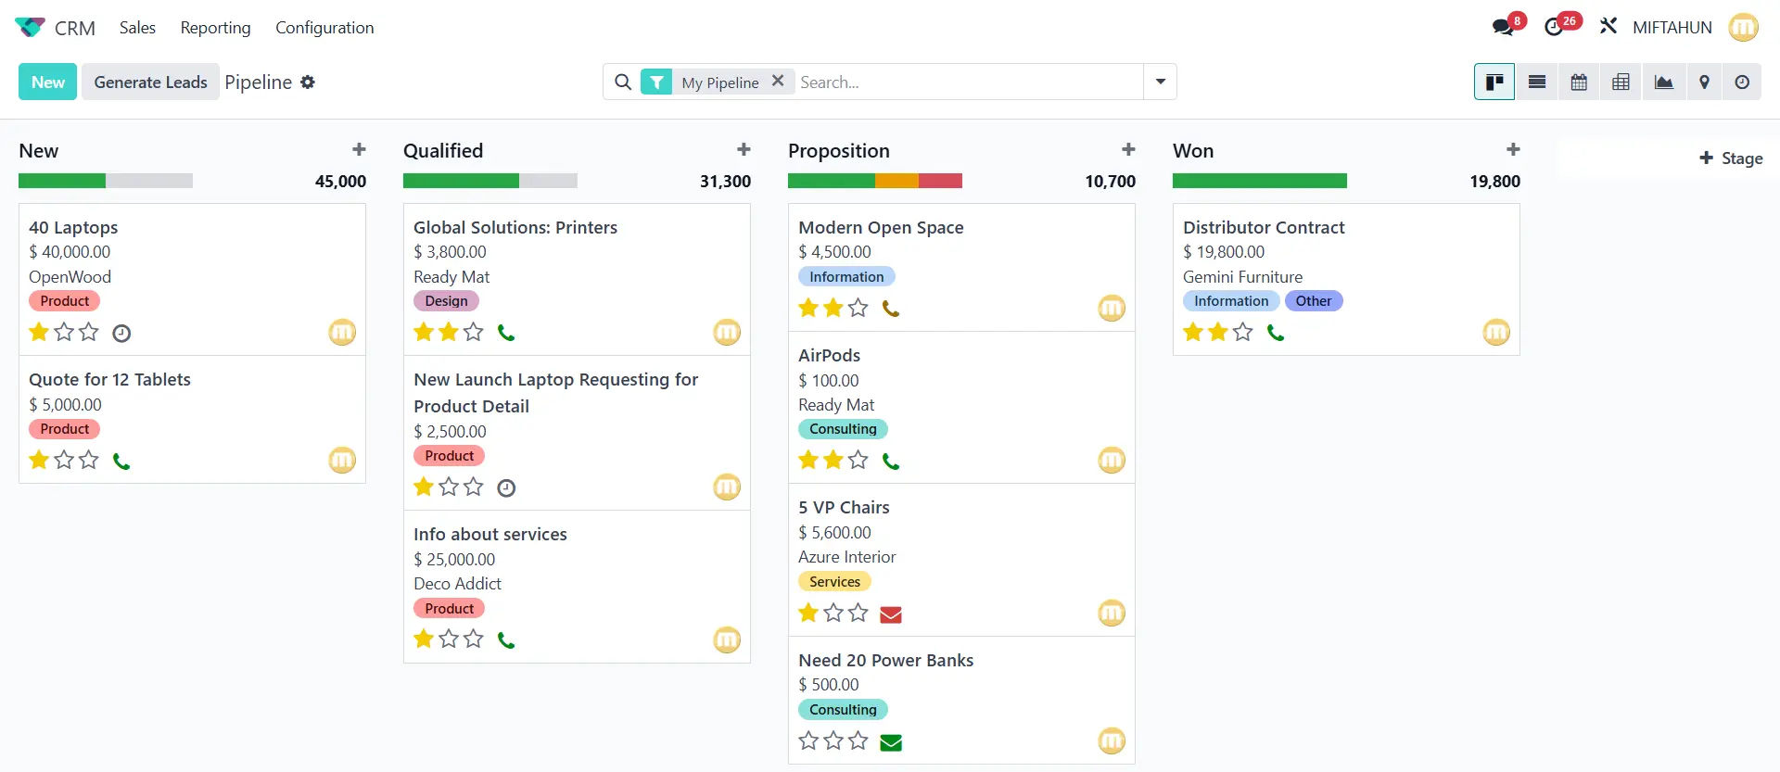Screen dimensions: 1780x772
Task: Open the activity view
Action: coord(1742,82)
